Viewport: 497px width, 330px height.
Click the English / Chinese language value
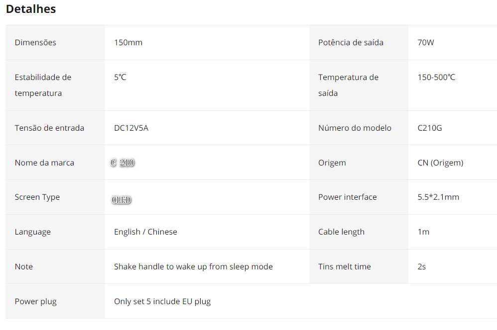[x=145, y=232]
